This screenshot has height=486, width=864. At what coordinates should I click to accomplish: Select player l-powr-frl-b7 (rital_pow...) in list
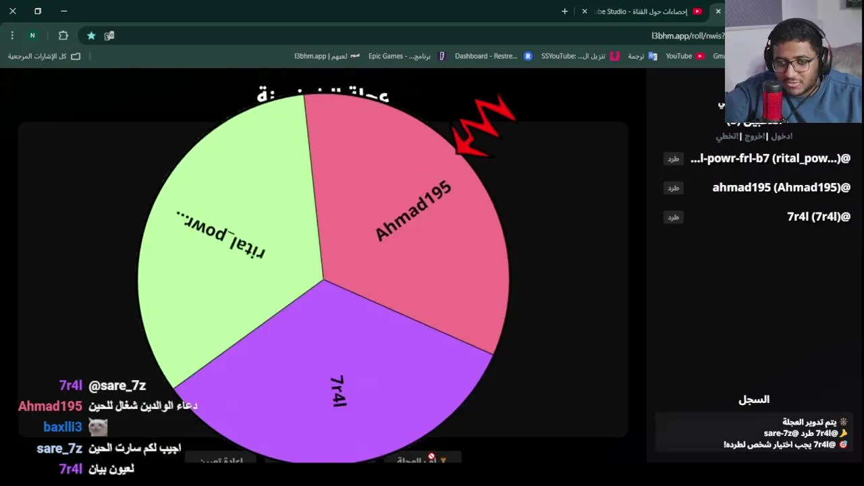(x=770, y=159)
